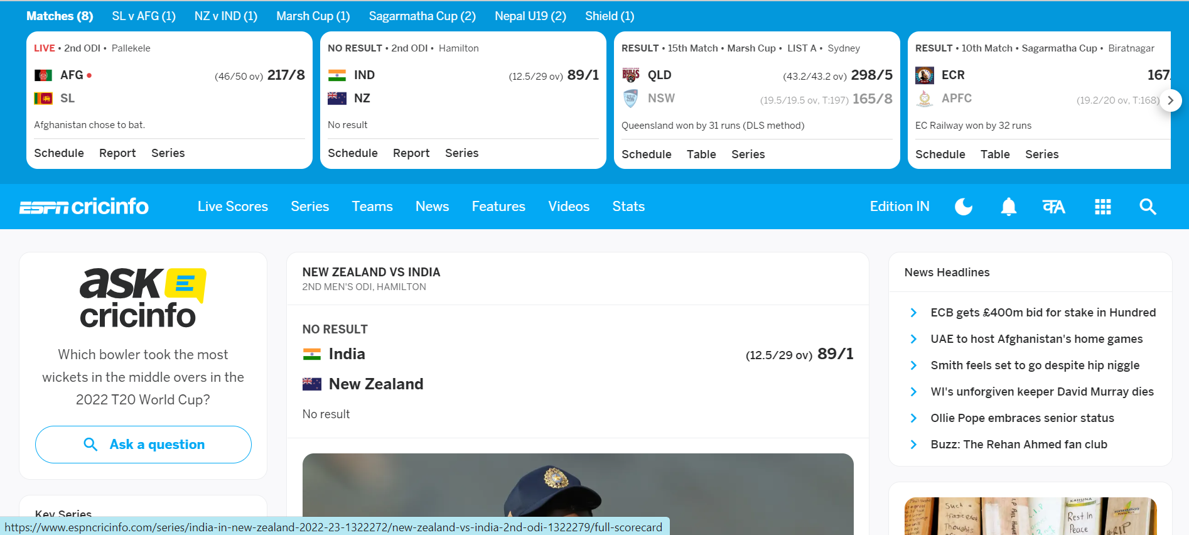Go to the ESPNcricinfo logo homepage
Screen dimensions: 1189x535
[x=84, y=206]
